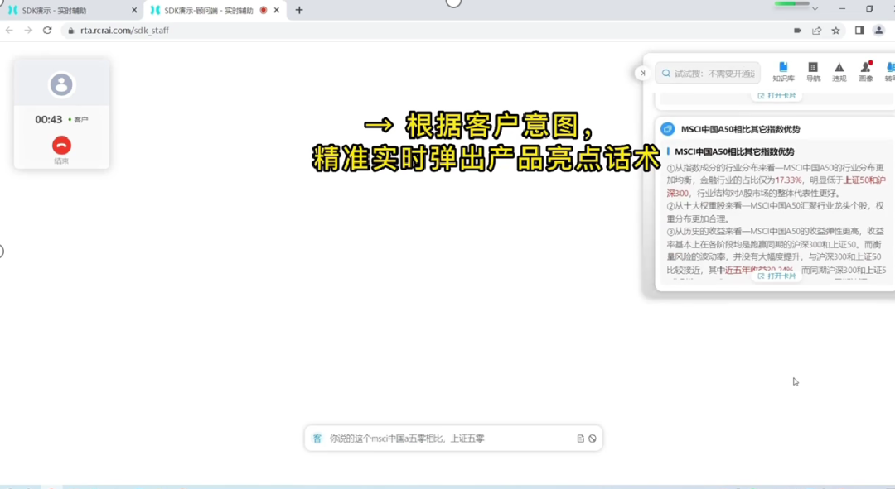Focus the 试试搜 search input field
Viewport: 895px width, 489px height.
708,74
